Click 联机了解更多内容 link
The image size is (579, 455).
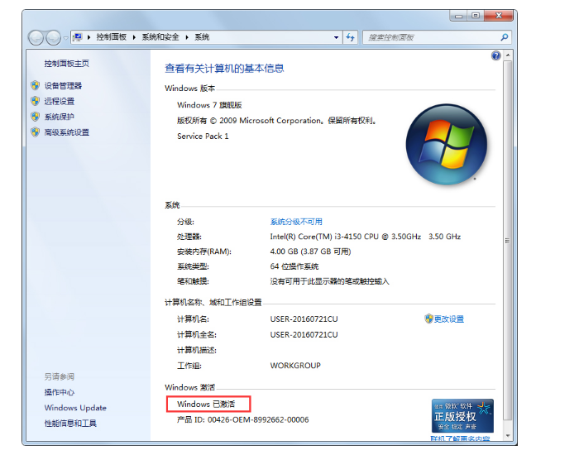coord(461,438)
